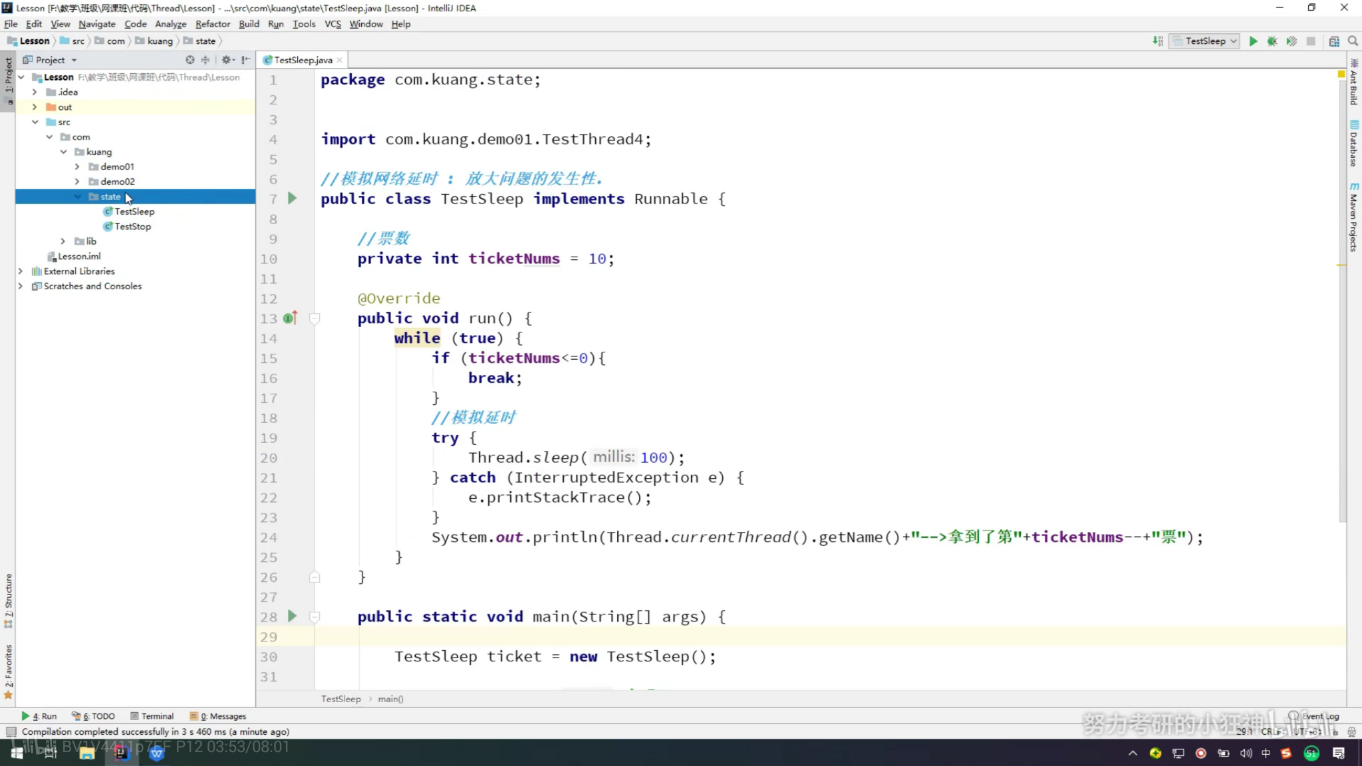The height and width of the screenshot is (766, 1362).
Task: Expand the demo02 package
Action: click(x=77, y=182)
